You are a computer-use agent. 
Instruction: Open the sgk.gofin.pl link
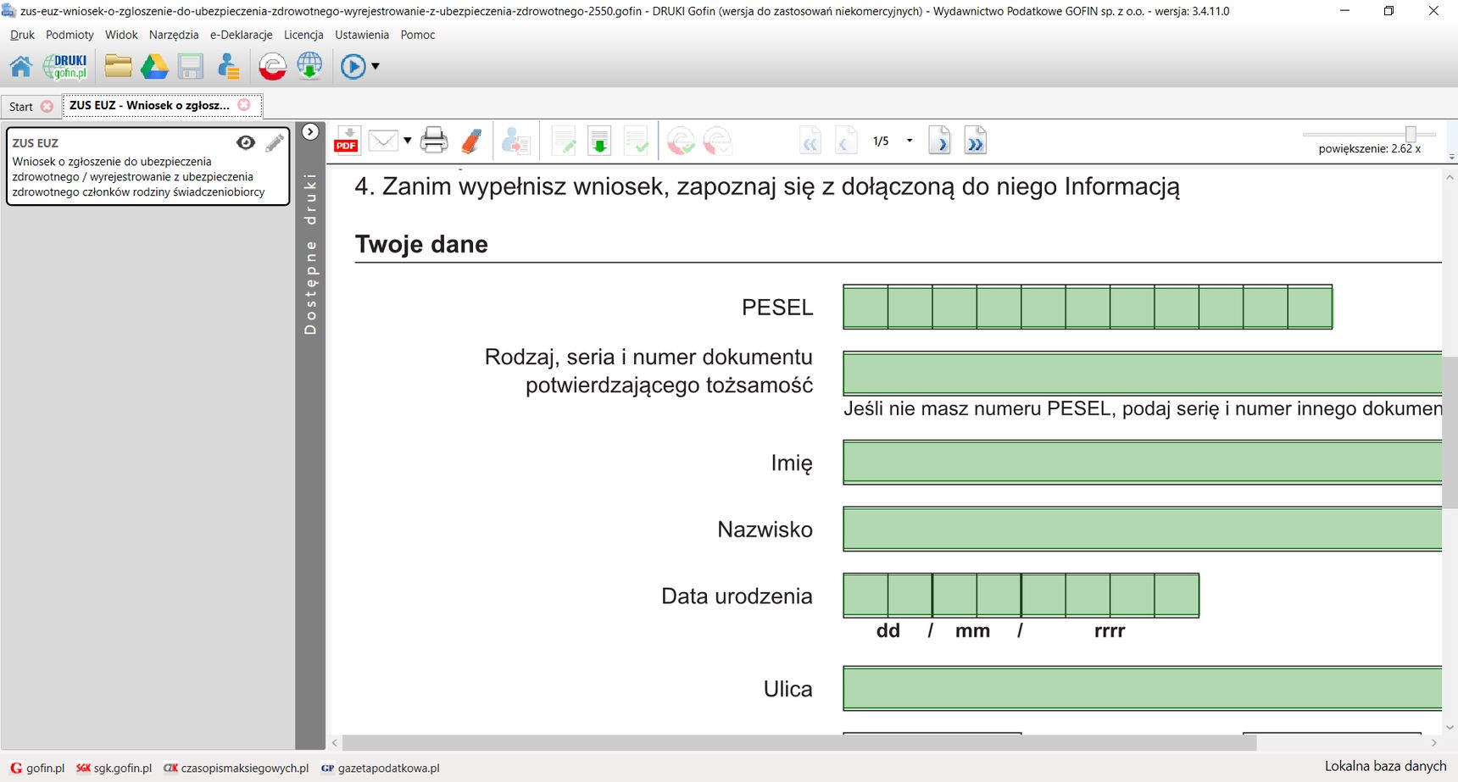[x=114, y=768]
